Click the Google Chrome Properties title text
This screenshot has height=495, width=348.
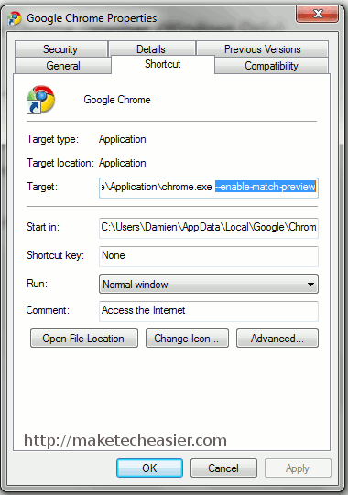92,18
